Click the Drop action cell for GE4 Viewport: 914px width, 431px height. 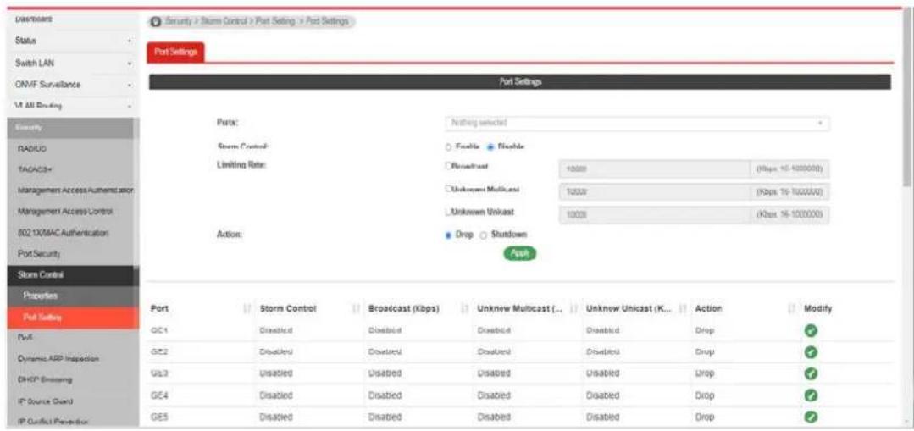click(x=704, y=395)
